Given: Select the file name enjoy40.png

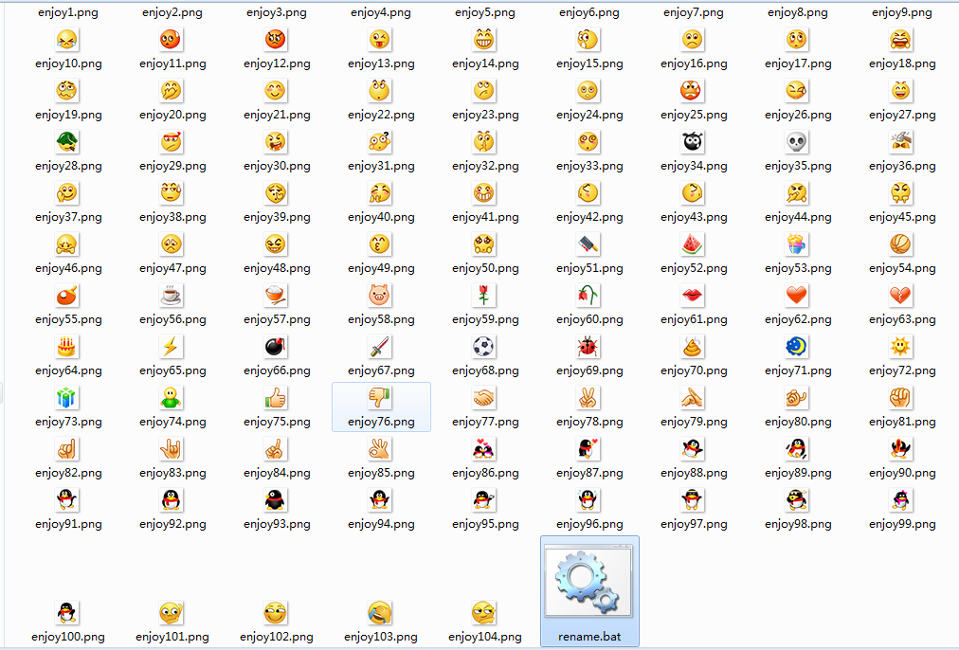Looking at the screenshot, I should point(381,217).
